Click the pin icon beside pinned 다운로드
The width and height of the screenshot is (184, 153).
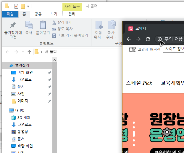point(50,80)
